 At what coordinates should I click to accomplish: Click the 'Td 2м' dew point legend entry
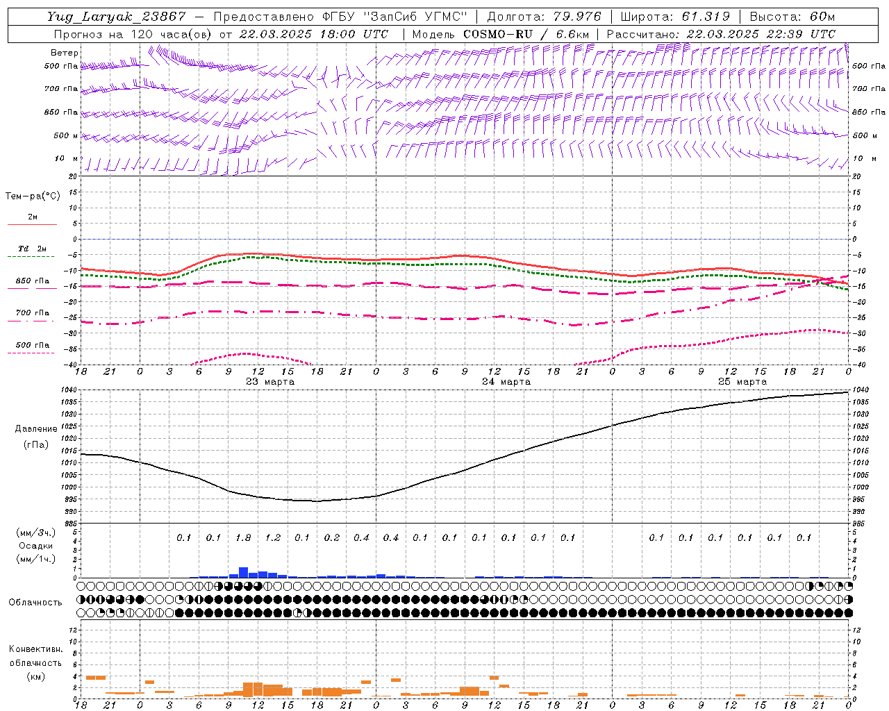(x=32, y=248)
